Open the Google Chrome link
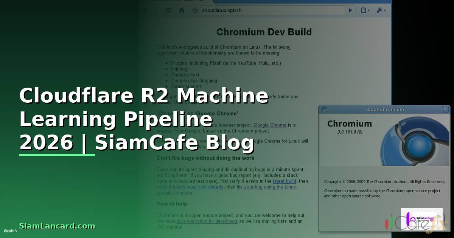The height and width of the screenshot is (238, 454). click(x=270, y=125)
